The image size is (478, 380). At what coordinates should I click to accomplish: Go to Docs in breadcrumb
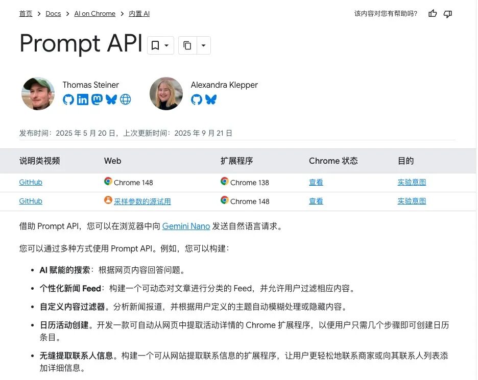[x=53, y=14]
